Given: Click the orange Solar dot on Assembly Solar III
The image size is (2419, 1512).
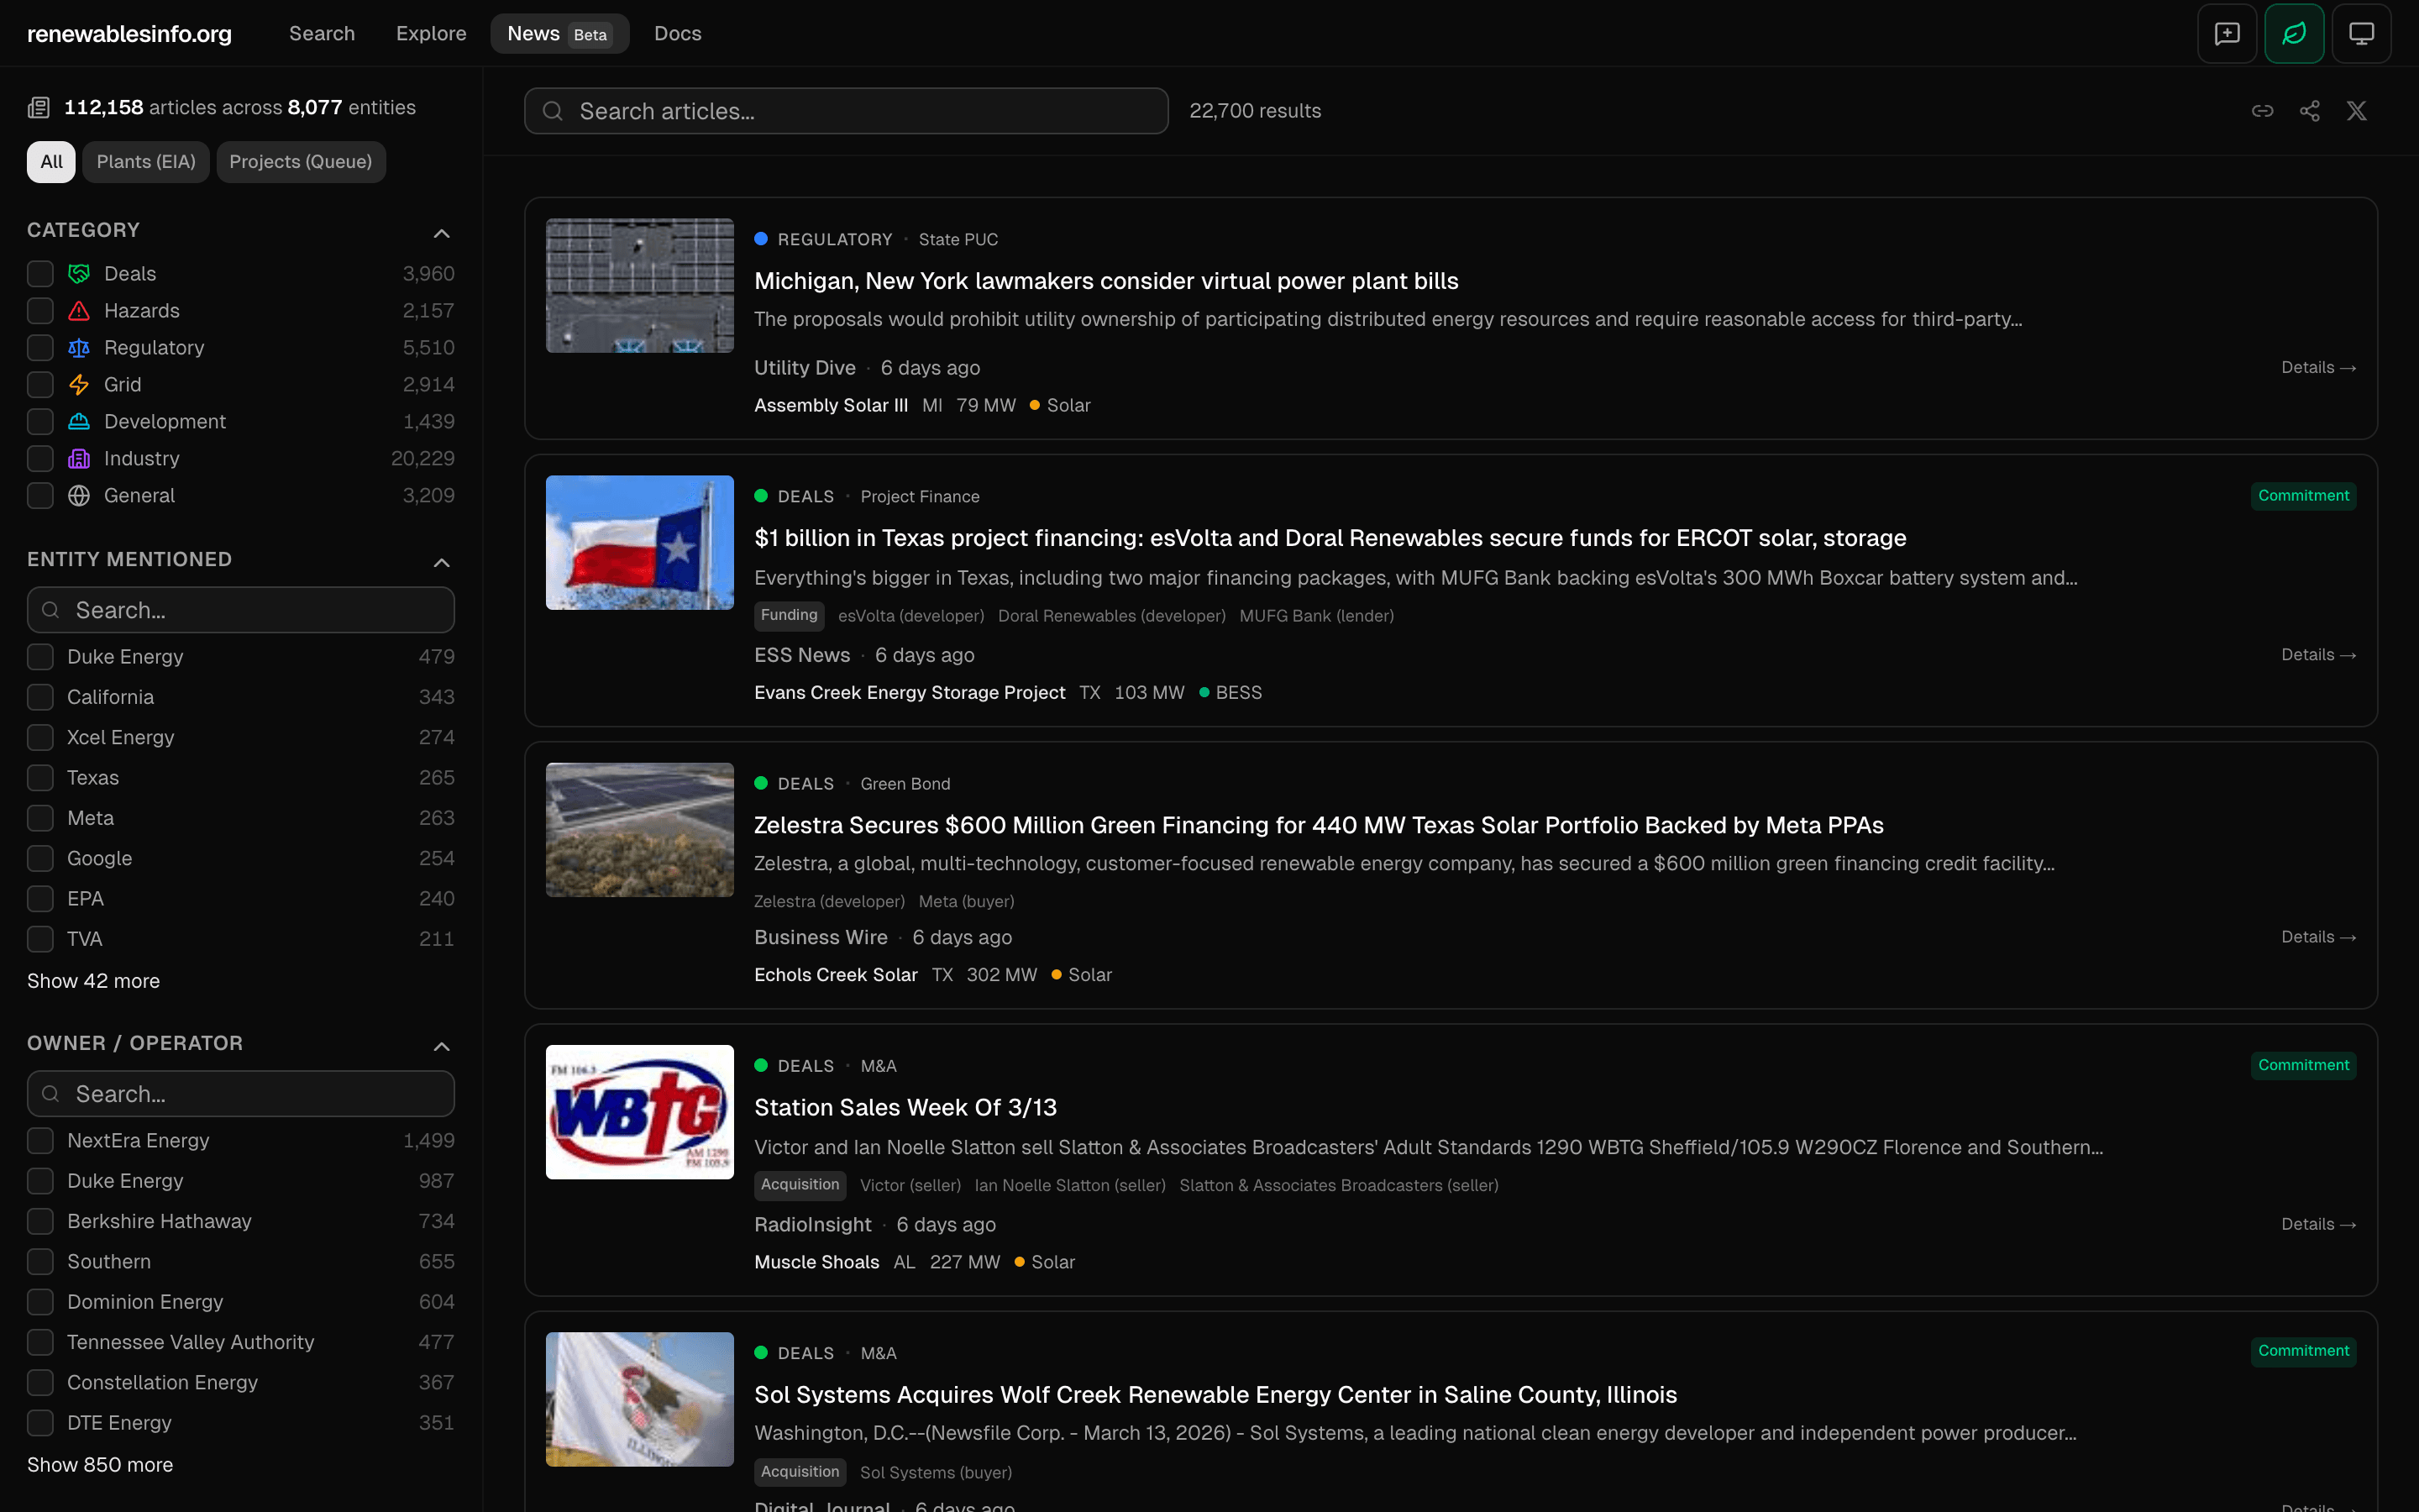Looking at the screenshot, I should tap(1035, 405).
